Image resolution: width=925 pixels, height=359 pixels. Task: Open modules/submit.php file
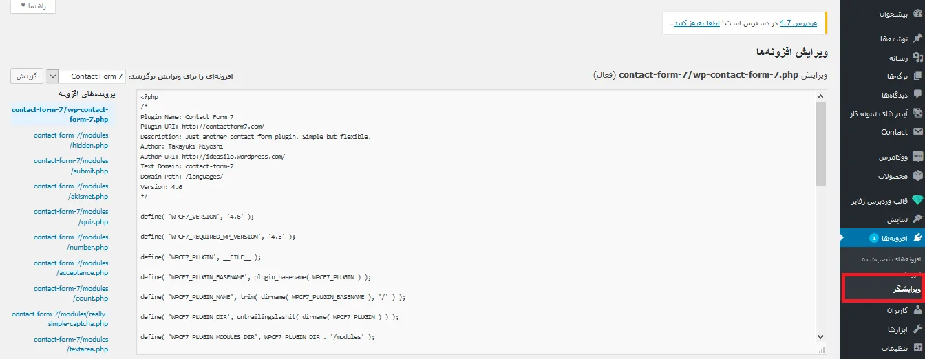(71, 165)
